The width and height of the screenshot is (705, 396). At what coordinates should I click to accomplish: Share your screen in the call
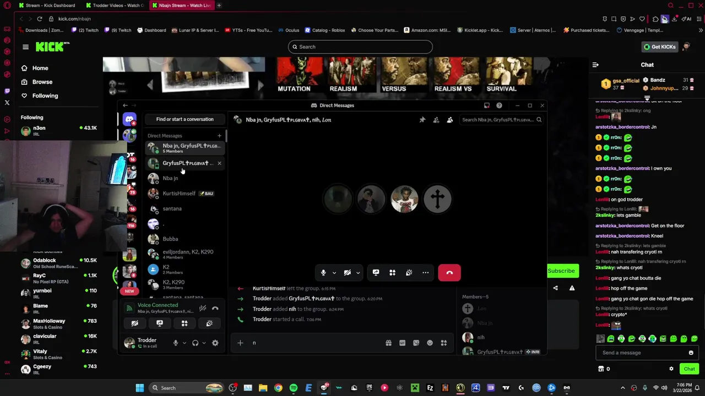[376, 273]
